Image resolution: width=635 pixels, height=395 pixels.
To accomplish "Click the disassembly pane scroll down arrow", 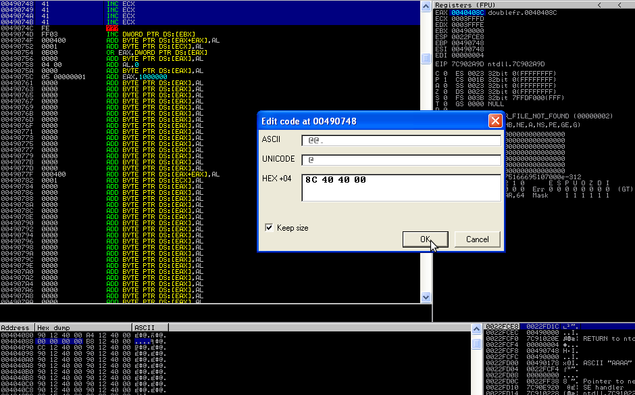I will [x=426, y=297].
